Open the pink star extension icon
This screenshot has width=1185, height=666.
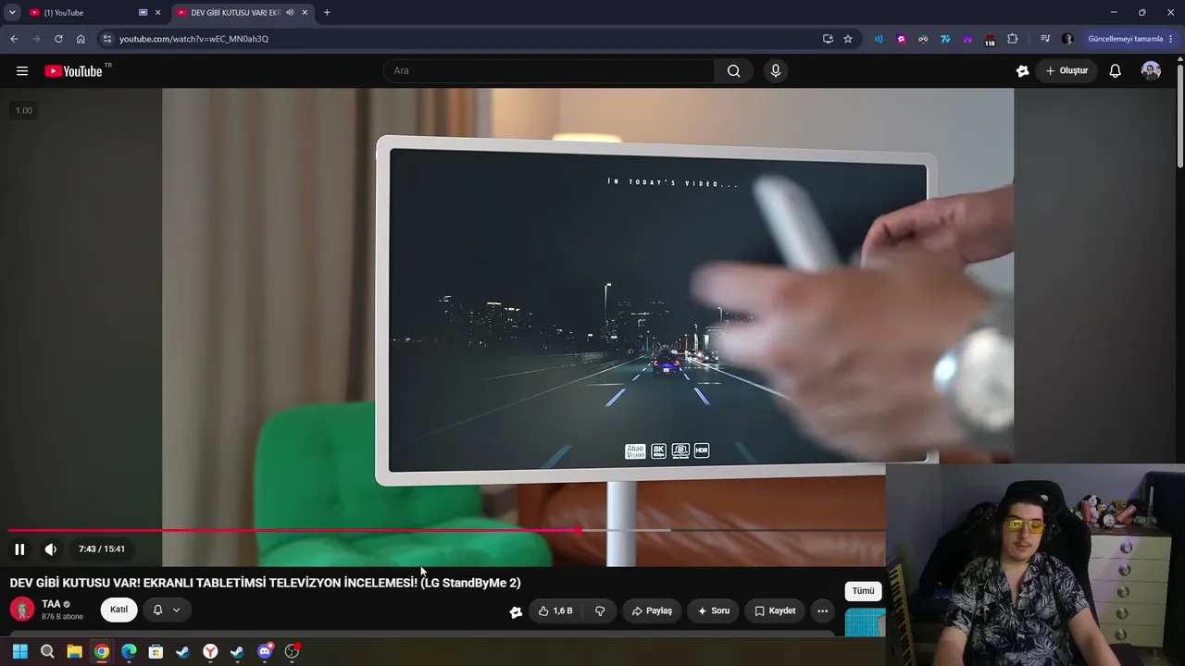coord(901,39)
